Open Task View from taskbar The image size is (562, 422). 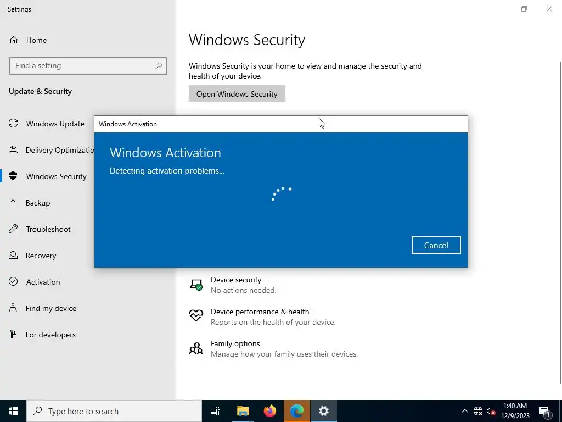click(x=215, y=411)
